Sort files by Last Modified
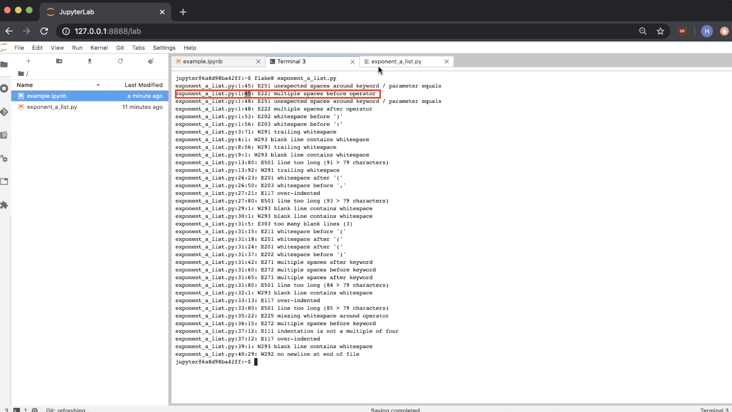Viewport: 732px width, 412px height. 143,85
